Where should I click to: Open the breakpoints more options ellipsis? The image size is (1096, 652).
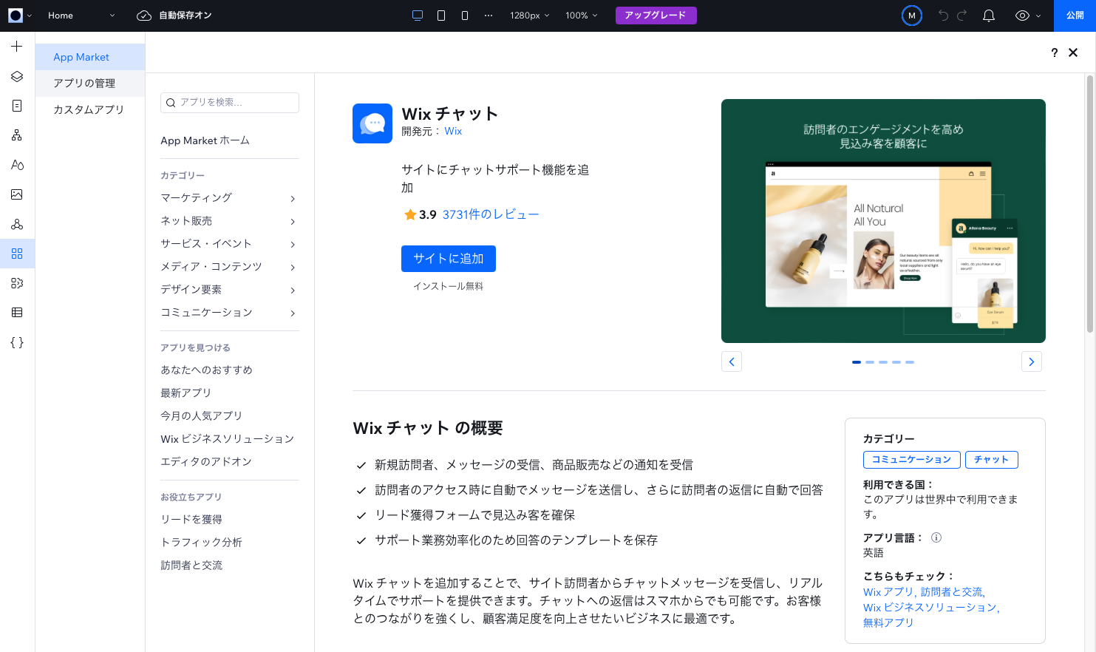(489, 16)
